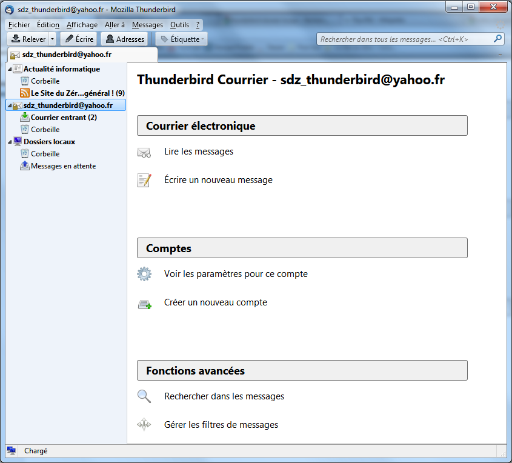
Task: Open the Outils menu
Action: click(x=179, y=25)
